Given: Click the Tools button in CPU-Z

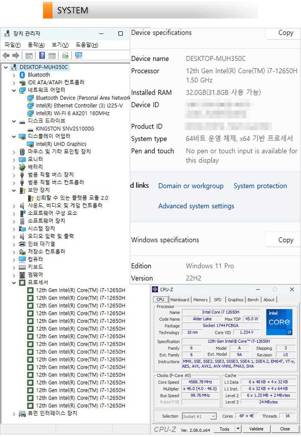Looking at the screenshot, I should pyautogui.click(x=224, y=429).
